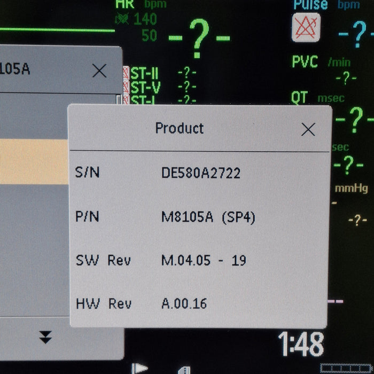Image resolution: width=374 pixels, height=374 pixels.
Task: Click the 1:48 clock display
Action: [300, 345]
